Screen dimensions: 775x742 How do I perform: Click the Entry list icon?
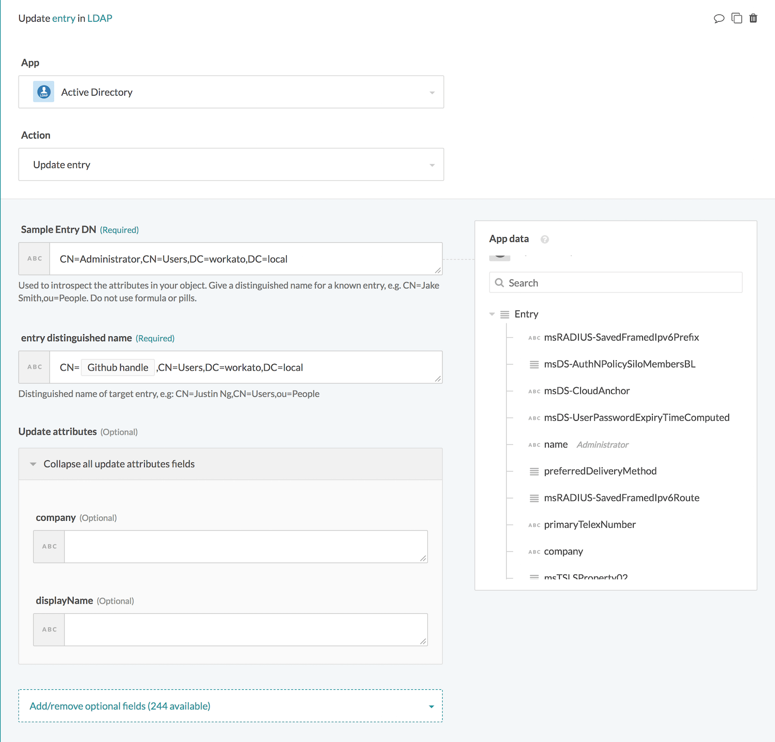pos(505,314)
